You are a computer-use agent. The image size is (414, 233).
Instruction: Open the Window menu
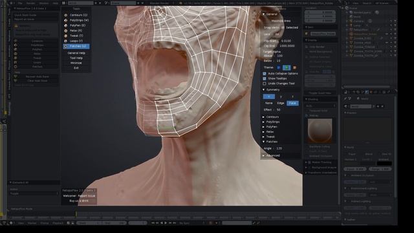tap(44, 3)
